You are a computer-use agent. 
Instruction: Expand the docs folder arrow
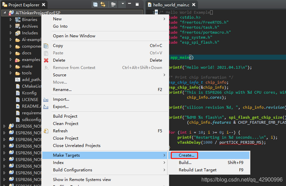[11, 53]
